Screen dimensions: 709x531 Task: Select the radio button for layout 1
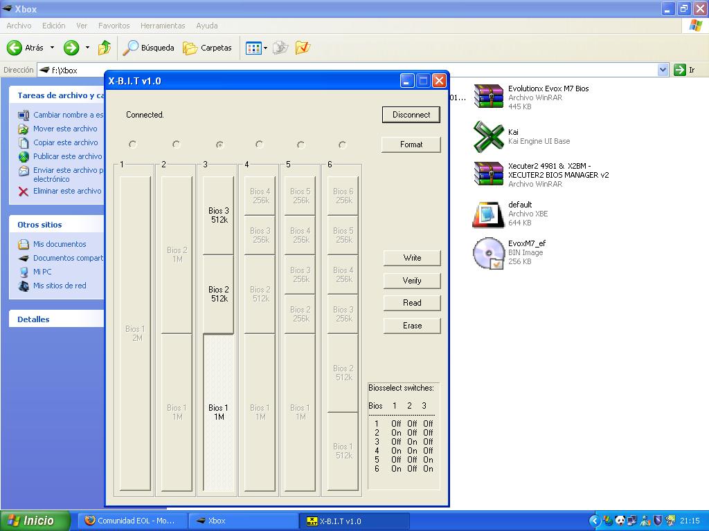pyautogui.click(x=133, y=145)
